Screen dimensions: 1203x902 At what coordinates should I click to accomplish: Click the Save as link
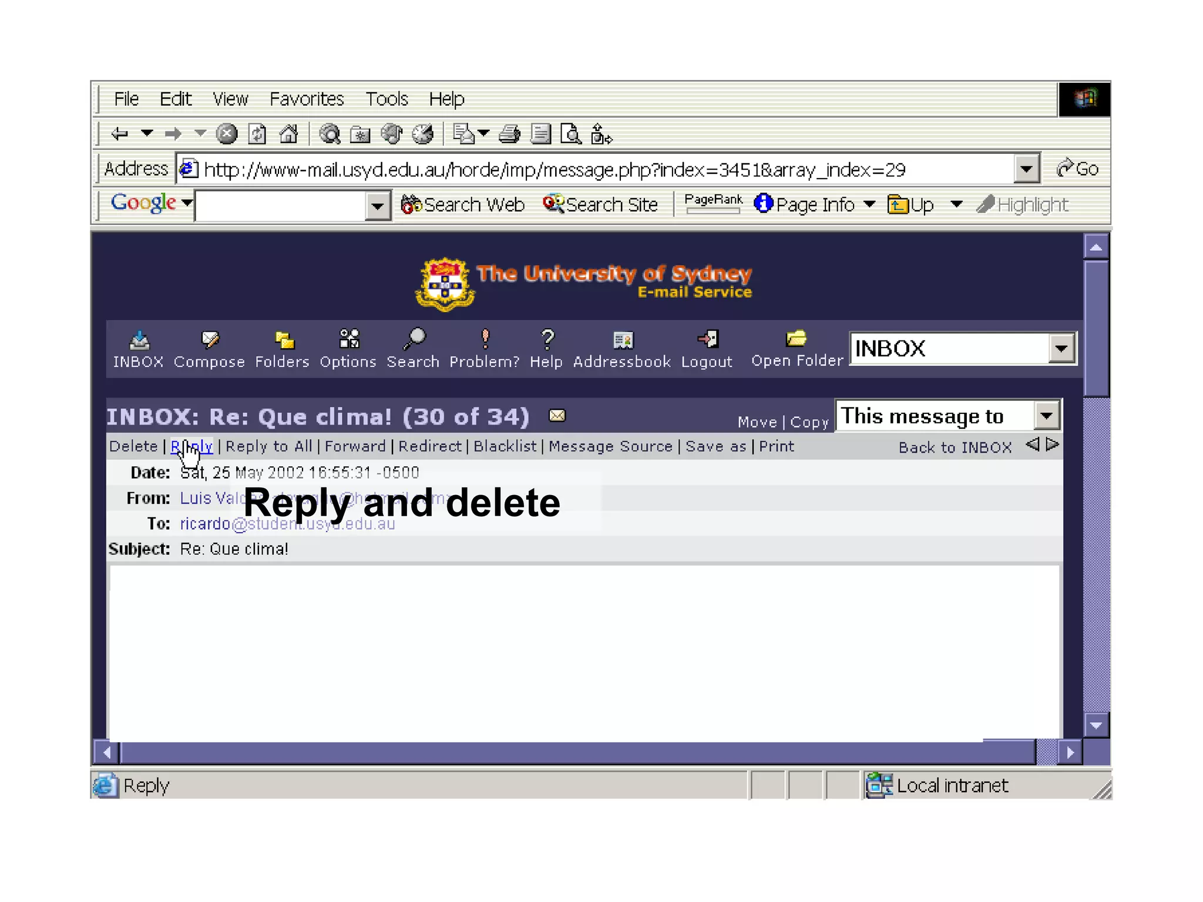point(716,446)
